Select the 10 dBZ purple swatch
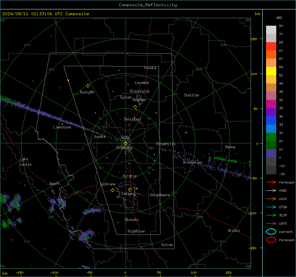Screen dimensions: 296x277 coord(271,153)
